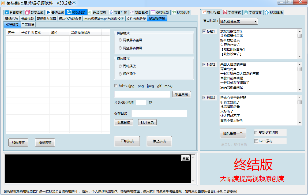Open the 导出标题 dropdown (随机组合生成)
The height and width of the screenshot is (195, 308).
point(238,21)
